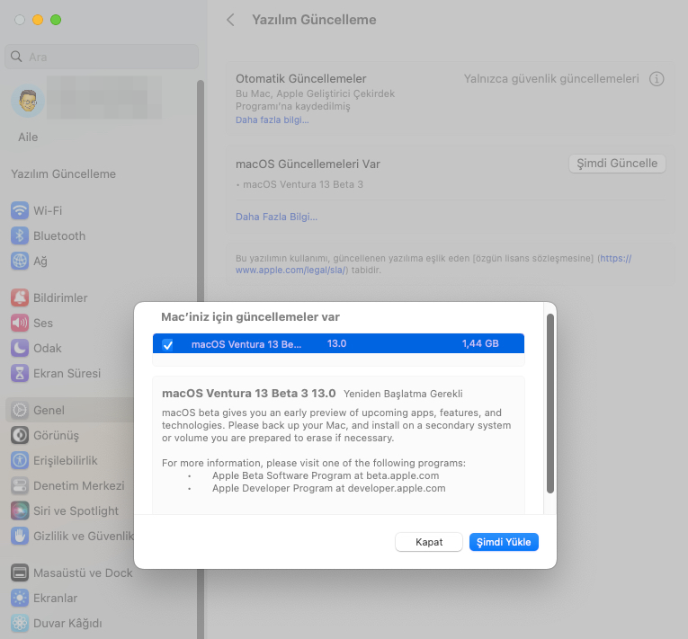This screenshot has height=639, width=688.
Task: Go back using the chevron arrow
Action: point(231,20)
